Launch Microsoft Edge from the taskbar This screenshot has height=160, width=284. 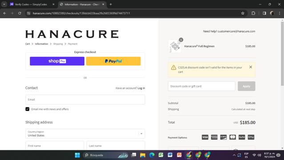(152, 155)
